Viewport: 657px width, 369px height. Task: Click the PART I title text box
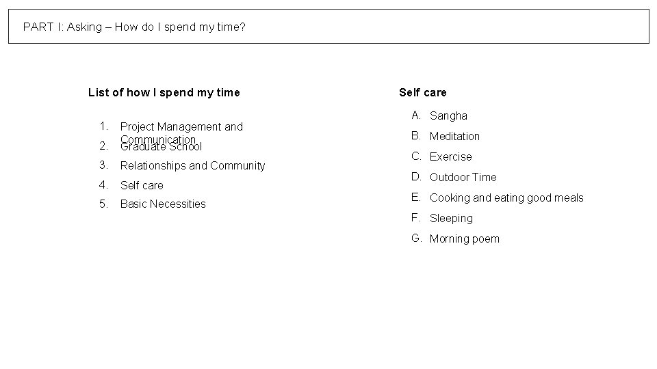point(328,27)
